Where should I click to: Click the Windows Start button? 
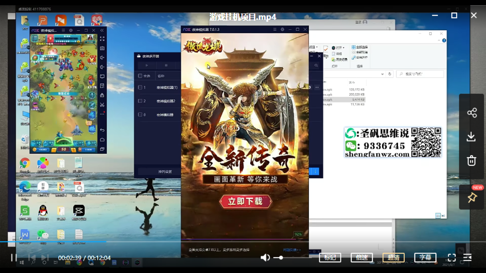tap(22, 263)
